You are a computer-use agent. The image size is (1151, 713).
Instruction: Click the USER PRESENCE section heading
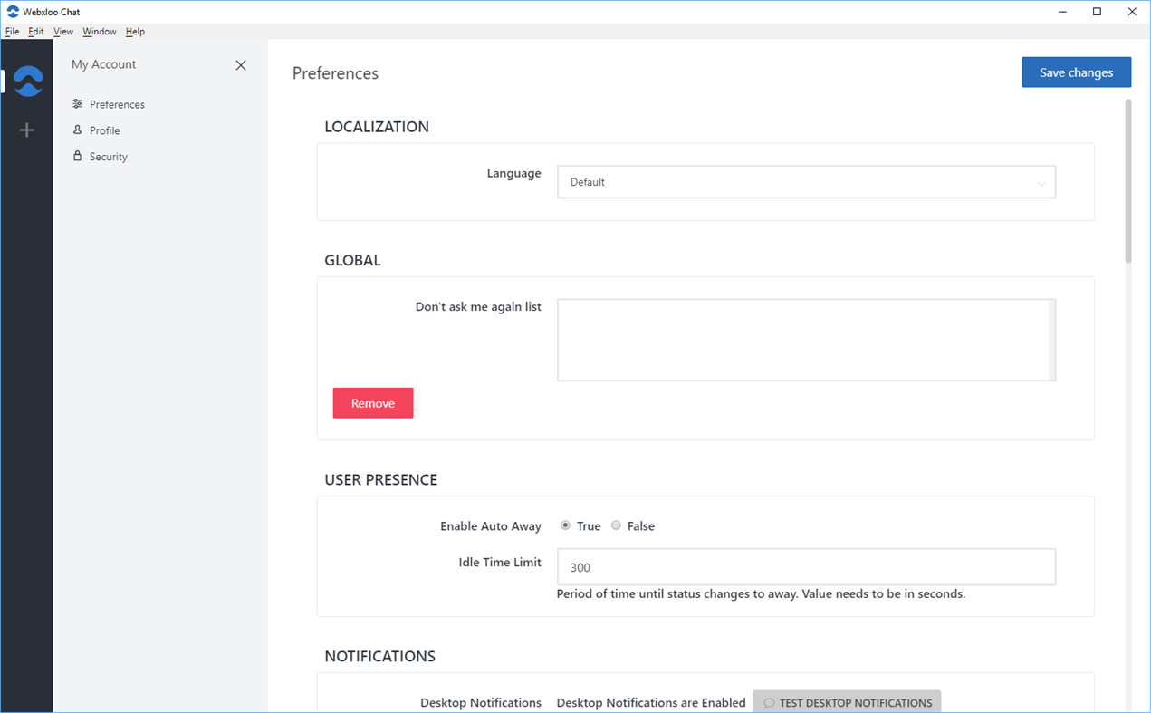pyautogui.click(x=380, y=480)
